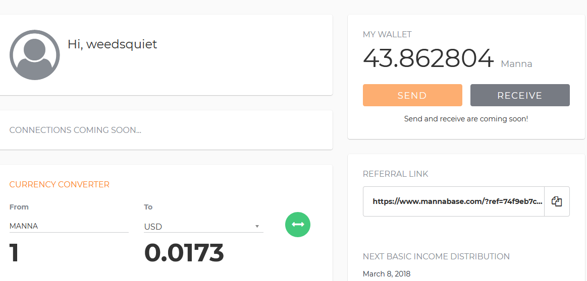587x281 pixels.
Task: Click the MANNA From currency field
Action: coord(69,226)
